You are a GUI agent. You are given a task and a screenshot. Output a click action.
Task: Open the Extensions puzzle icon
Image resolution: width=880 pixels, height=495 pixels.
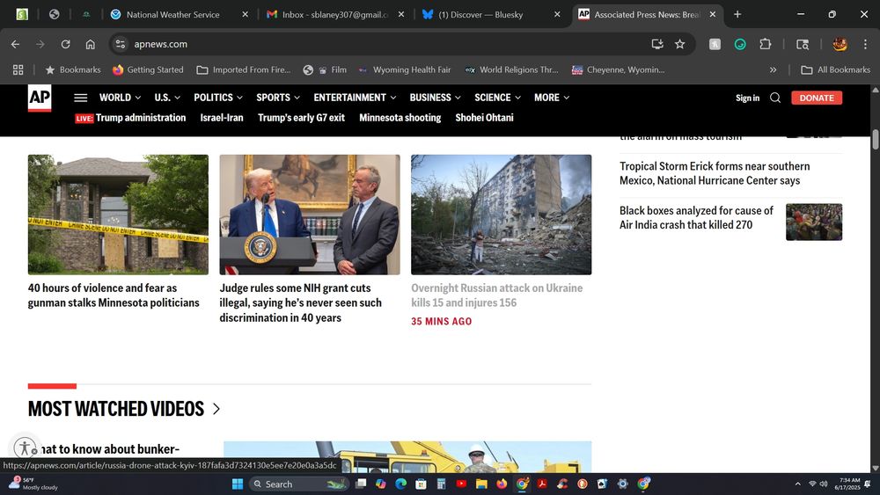(765, 44)
